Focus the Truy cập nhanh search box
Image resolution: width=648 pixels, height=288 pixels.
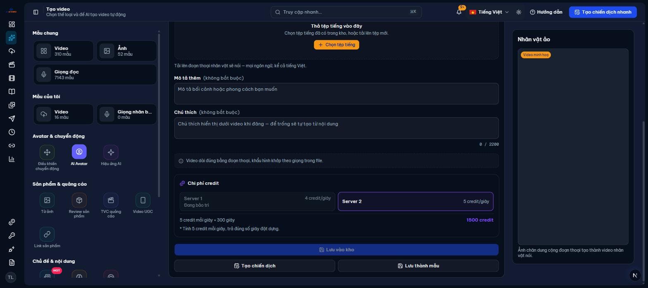[346, 12]
